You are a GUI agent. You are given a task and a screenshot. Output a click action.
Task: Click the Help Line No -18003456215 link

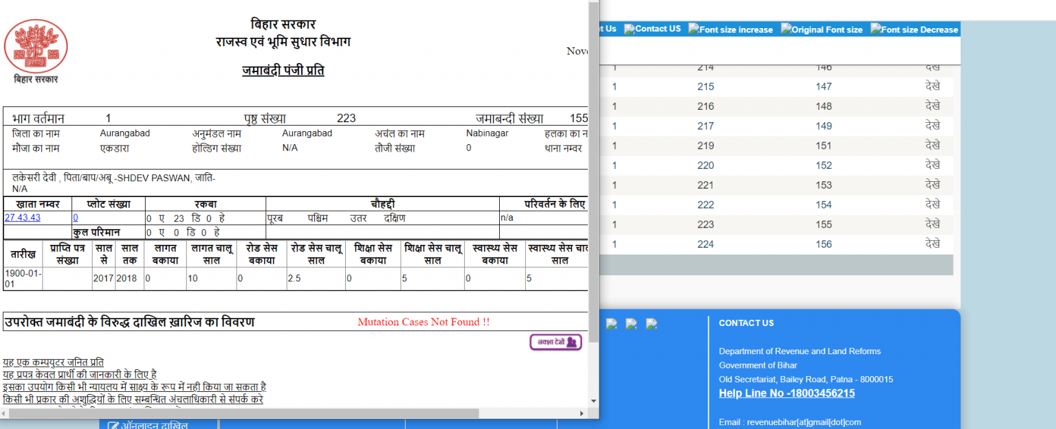click(786, 393)
